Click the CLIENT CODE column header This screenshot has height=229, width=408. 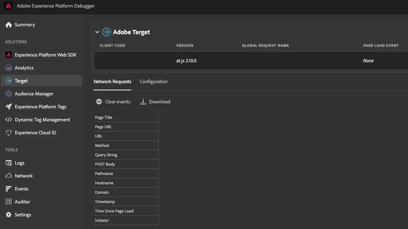[112, 45]
